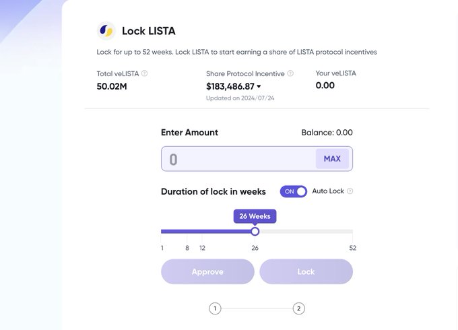The height and width of the screenshot is (330, 458).
Task: Click the Your veLISTA value 0.00
Action: click(x=325, y=86)
